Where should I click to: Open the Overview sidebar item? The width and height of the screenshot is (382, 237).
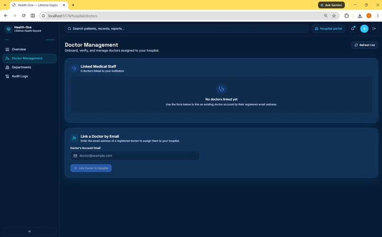[29, 49]
